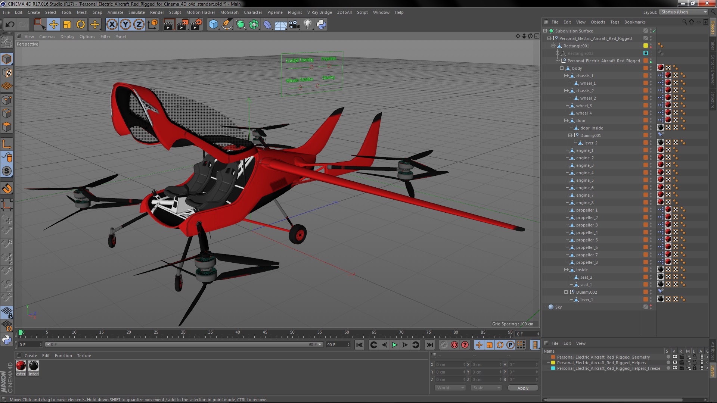Toggle the Subdivision Surface enable checkmark
Viewport: 717px width, 403px height.
coord(654,31)
